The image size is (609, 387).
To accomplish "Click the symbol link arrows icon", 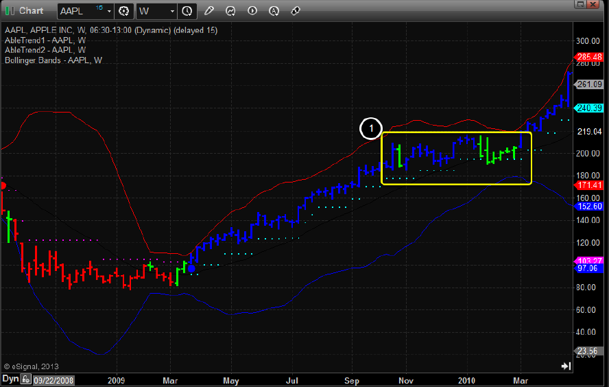I will tap(296, 11).
